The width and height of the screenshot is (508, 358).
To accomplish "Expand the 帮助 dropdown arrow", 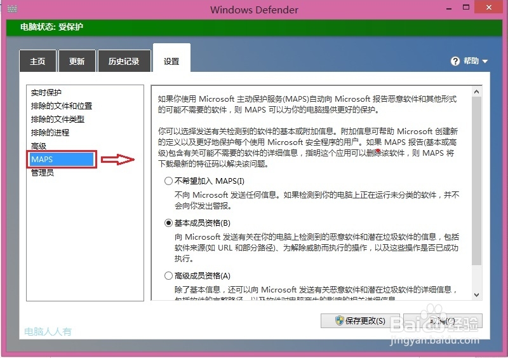I will click(x=485, y=61).
